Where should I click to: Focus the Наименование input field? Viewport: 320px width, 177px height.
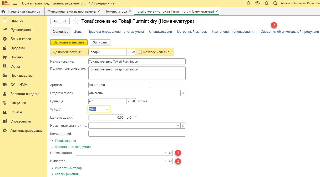click(x=137, y=62)
